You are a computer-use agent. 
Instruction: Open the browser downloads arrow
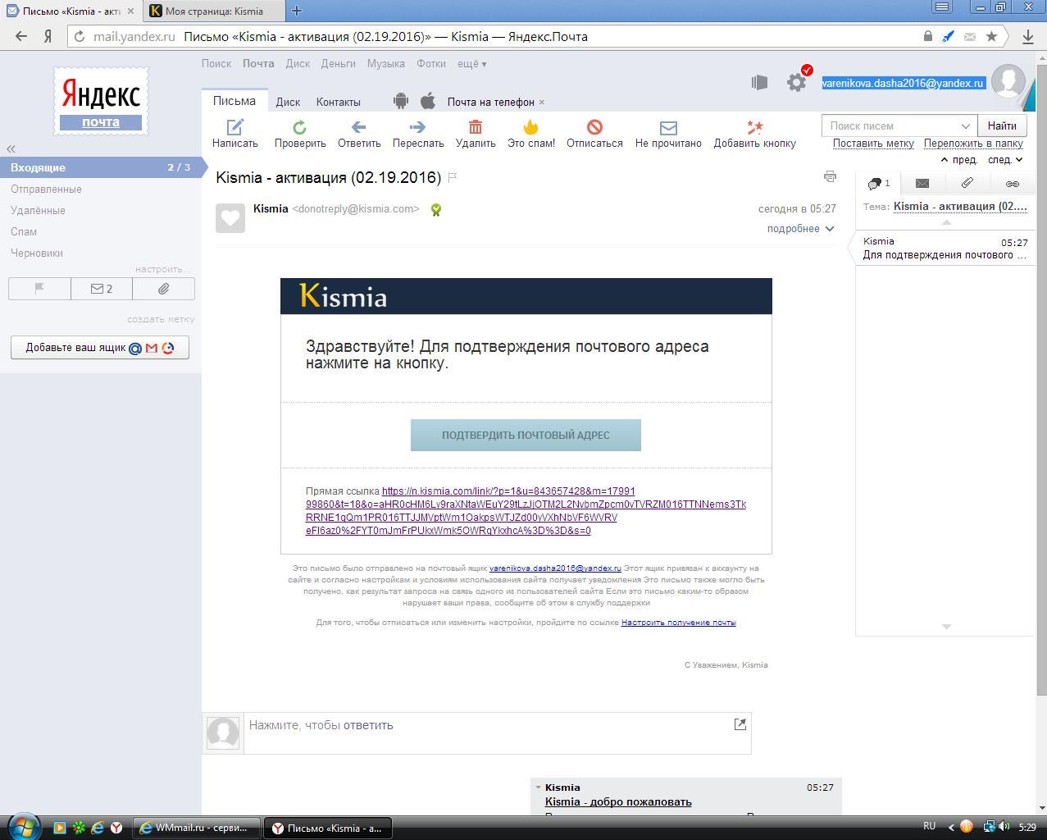pos(1027,36)
